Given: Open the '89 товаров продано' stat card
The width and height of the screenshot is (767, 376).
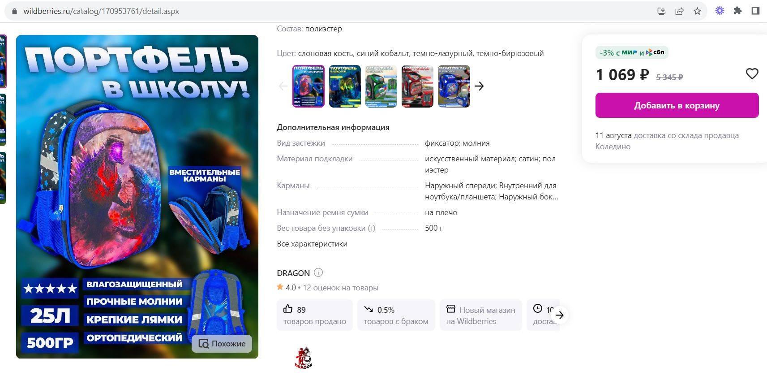Looking at the screenshot, I should (x=315, y=315).
